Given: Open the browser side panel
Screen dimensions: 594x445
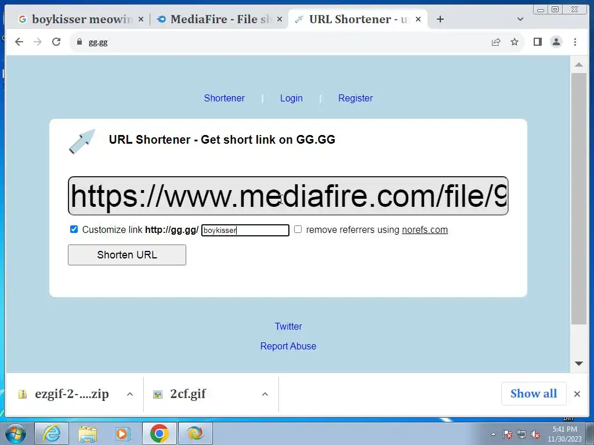Looking at the screenshot, I should [x=538, y=42].
